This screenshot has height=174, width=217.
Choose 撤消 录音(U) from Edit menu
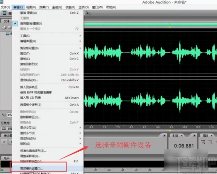[x=48, y=13]
